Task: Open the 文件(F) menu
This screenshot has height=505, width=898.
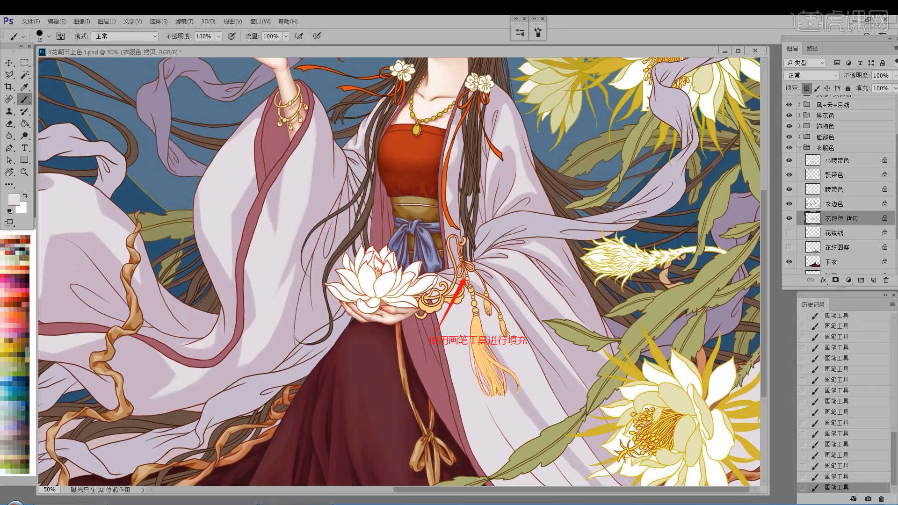Action: click(x=31, y=22)
